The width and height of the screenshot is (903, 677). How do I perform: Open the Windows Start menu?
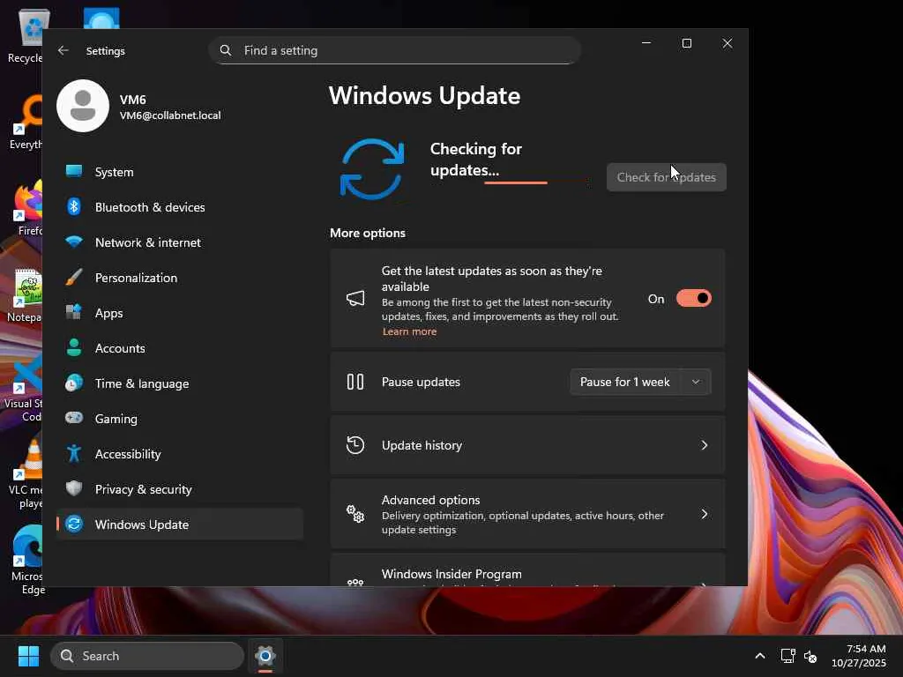pos(28,656)
